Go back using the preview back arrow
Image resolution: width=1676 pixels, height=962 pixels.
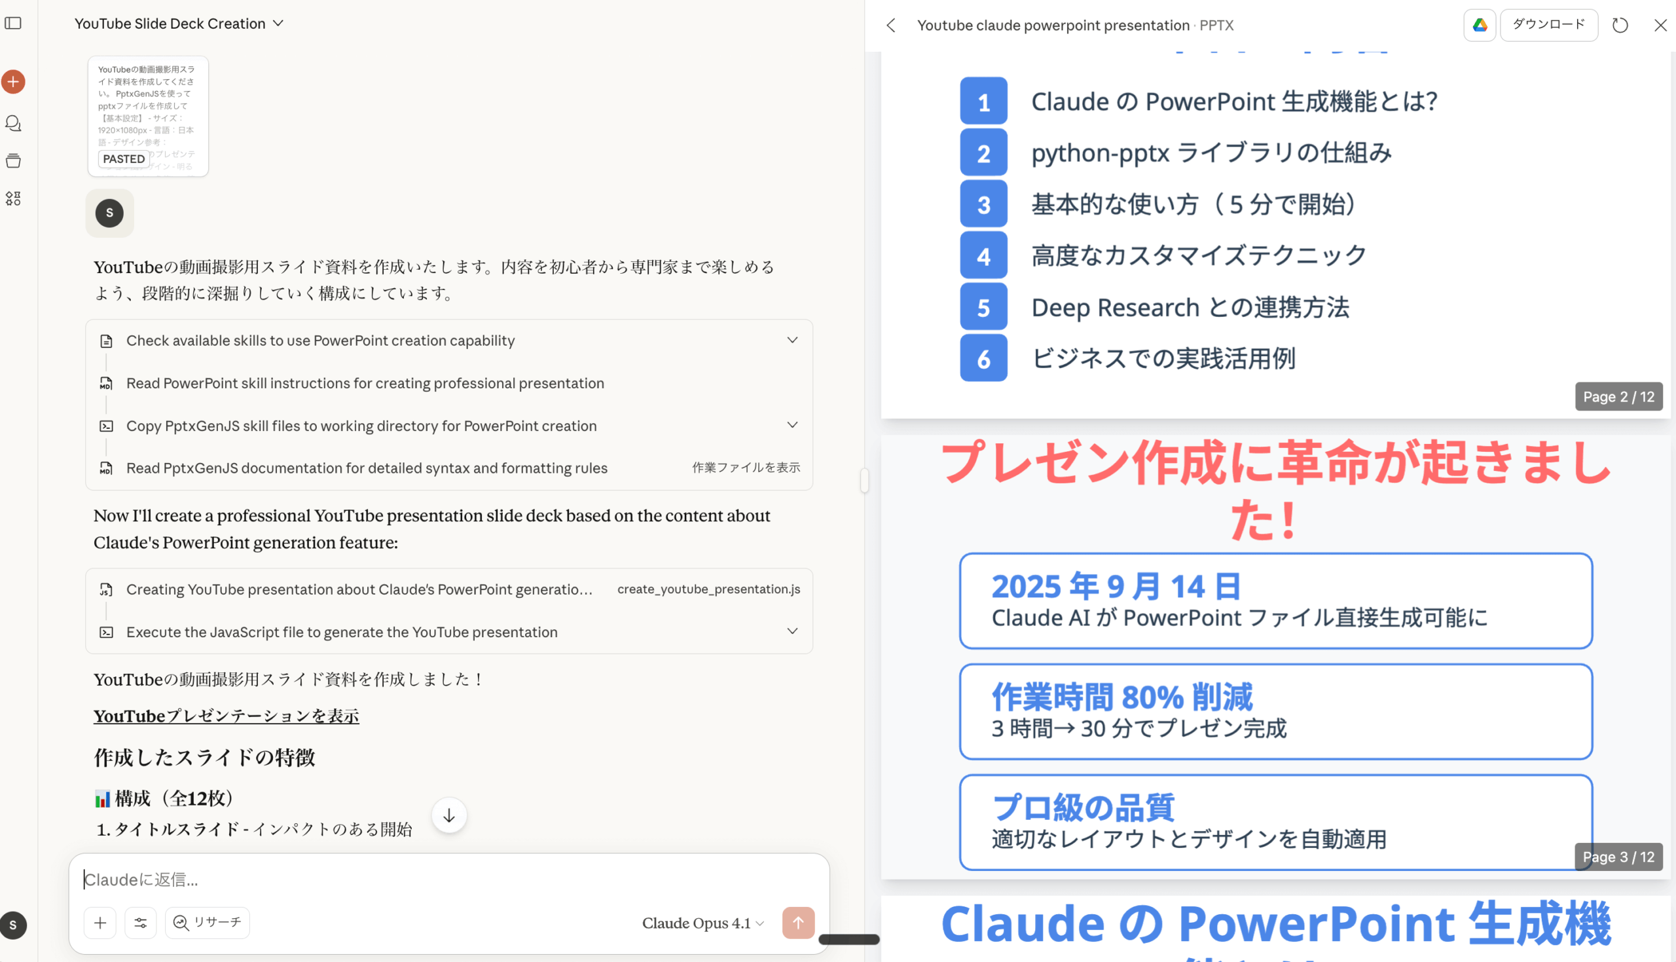891,25
